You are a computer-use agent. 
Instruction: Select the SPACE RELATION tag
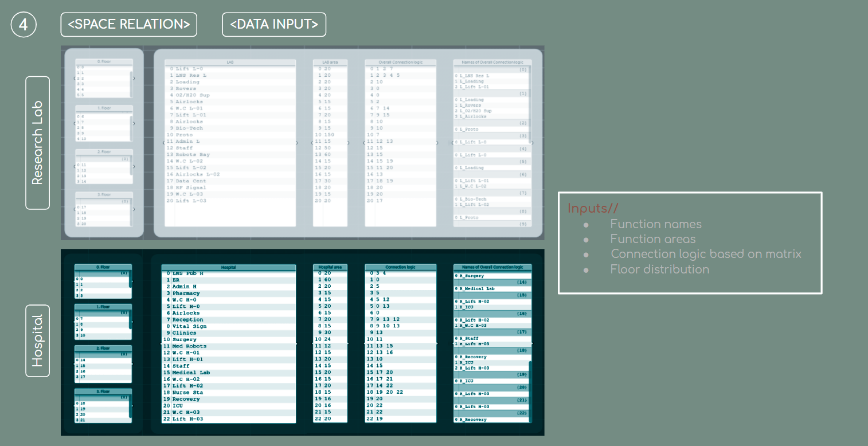(x=129, y=25)
